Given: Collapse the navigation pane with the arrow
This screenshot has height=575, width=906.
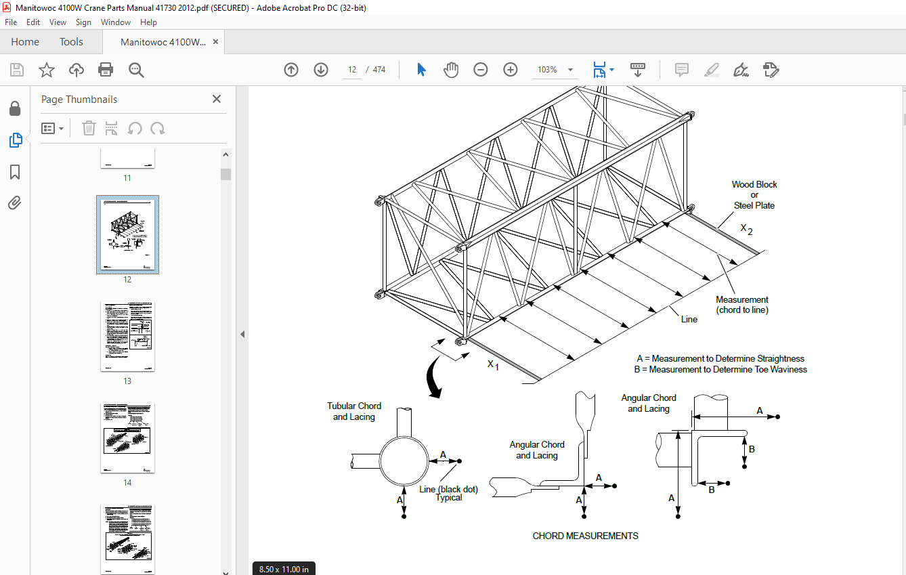Looking at the screenshot, I should tap(242, 334).
